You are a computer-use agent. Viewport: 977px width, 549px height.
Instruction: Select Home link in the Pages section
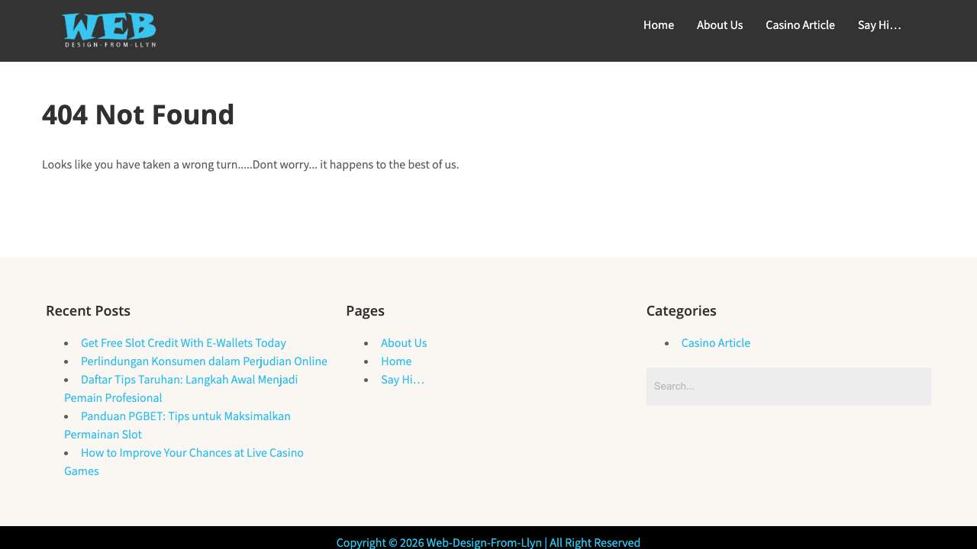tap(396, 361)
